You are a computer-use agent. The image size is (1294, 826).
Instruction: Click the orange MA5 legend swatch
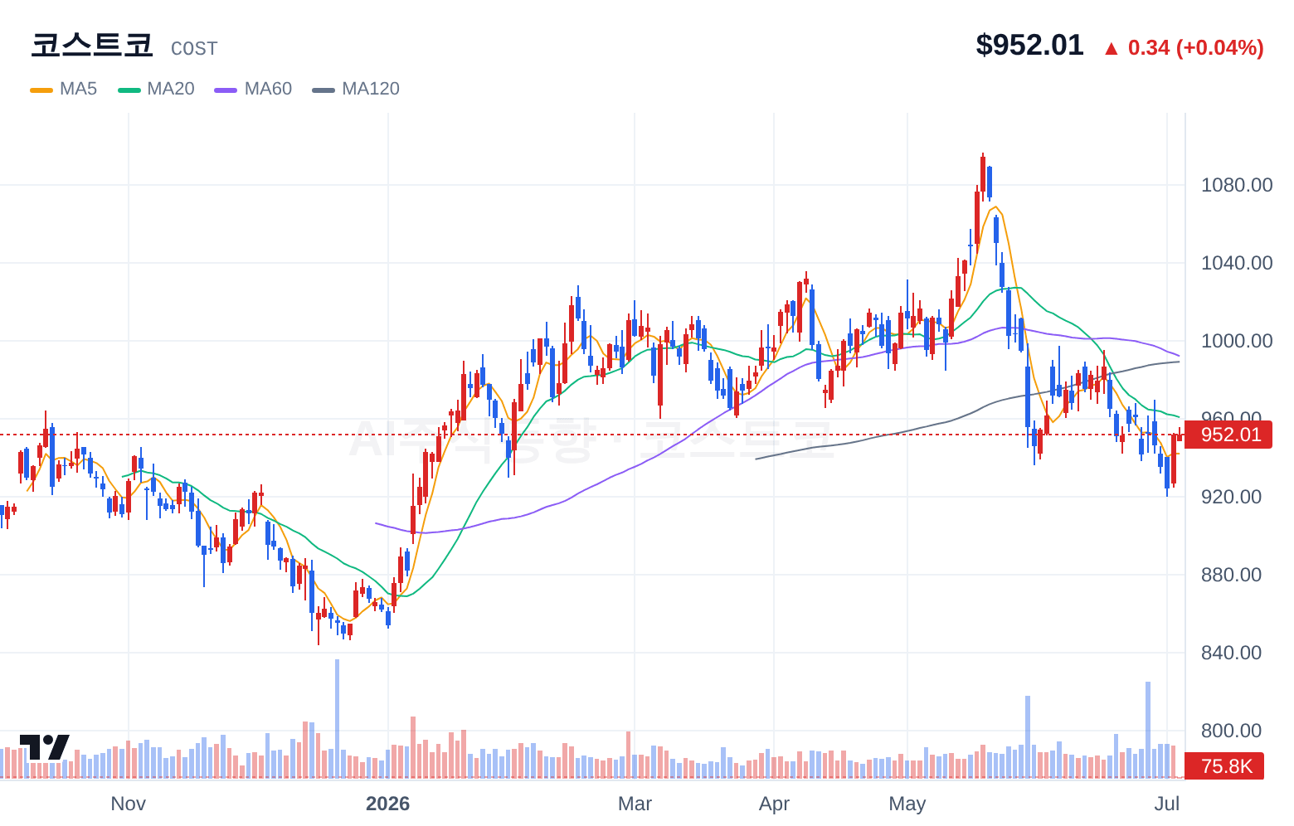(41, 90)
